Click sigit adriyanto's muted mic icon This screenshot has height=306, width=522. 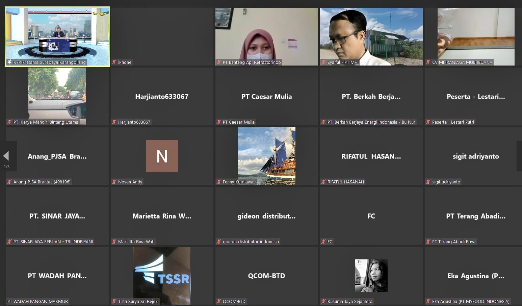click(x=428, y=182)
